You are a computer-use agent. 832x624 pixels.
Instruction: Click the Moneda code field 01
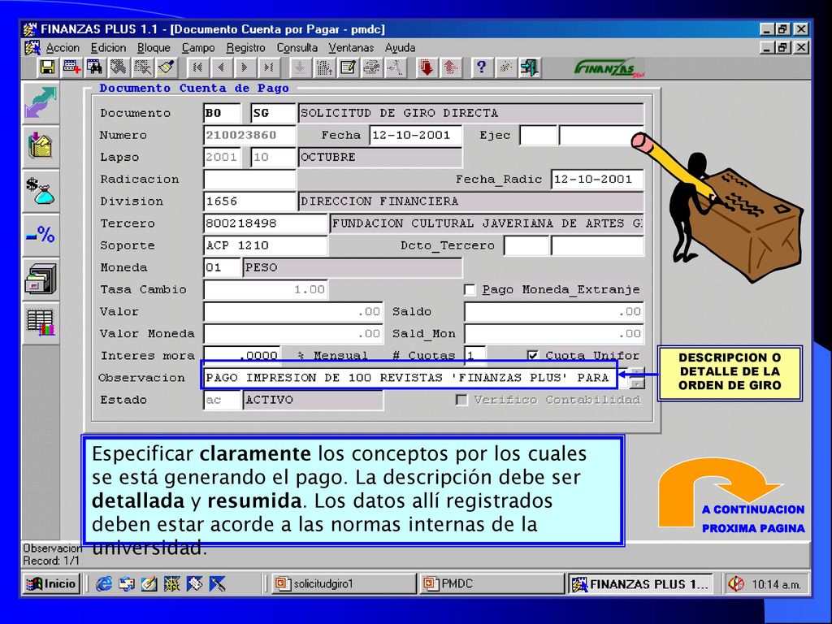click(222, 267)
